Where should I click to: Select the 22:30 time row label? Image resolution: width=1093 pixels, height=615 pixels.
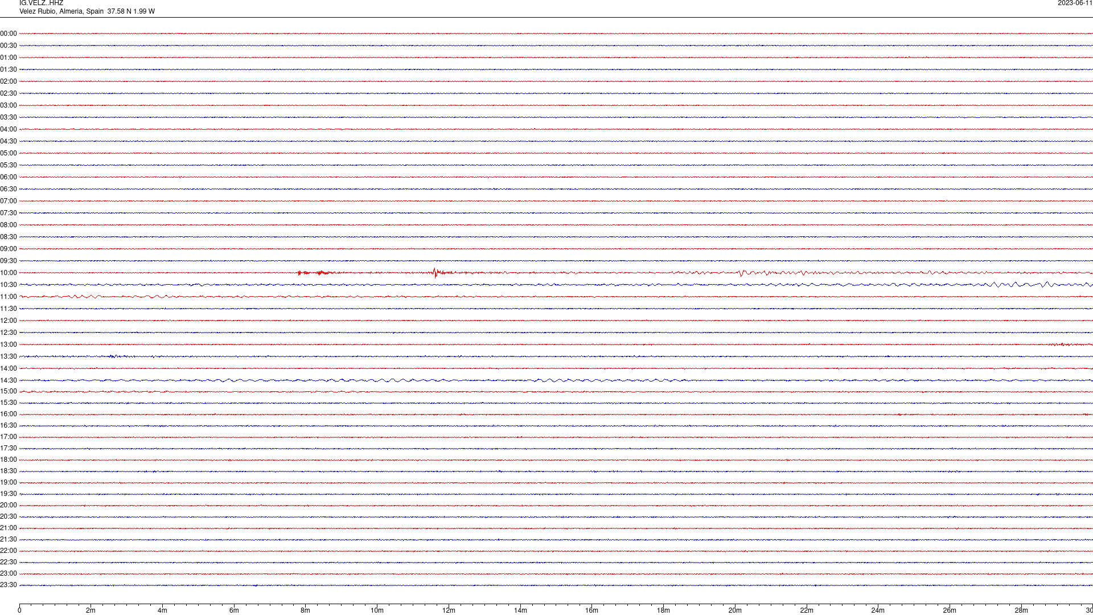9,562
